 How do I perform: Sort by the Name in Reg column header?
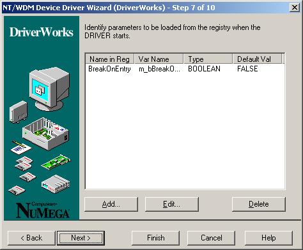(110, 59)
